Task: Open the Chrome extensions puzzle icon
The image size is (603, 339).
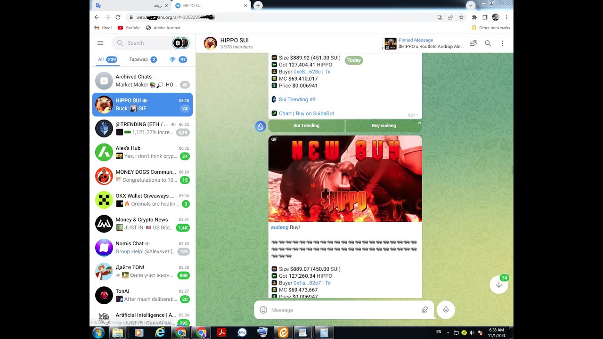Action: (x=474, y=17)
